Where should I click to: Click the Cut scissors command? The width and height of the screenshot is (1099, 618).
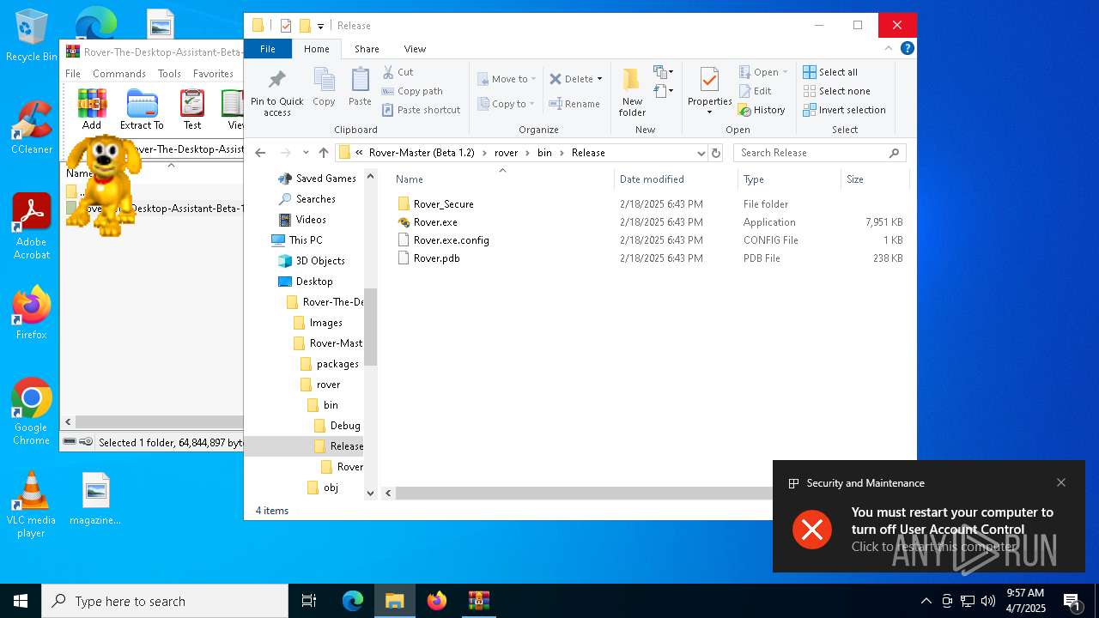(x=398, y=72)
